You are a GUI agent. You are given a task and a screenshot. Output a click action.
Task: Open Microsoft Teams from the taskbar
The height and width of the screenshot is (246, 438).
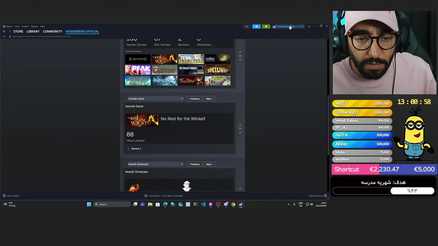pos(142,204)
